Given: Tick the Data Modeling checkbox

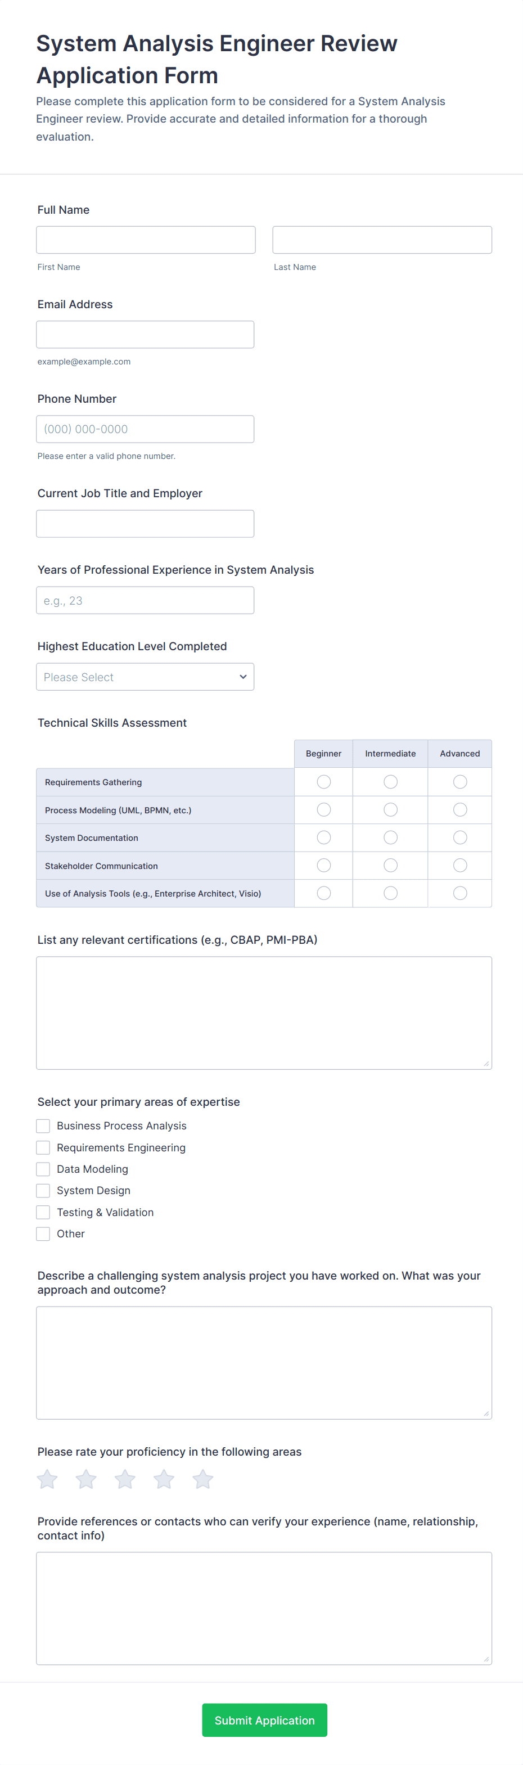Looking at the screenshot, I should (43, 1169).
